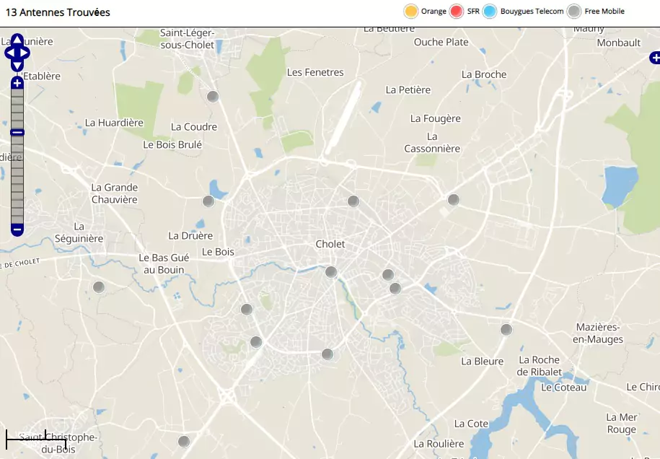Click the Ouche Plate place label
Image resolution: width=660 pixels, height=459 pixels.
tap(441, 42)
